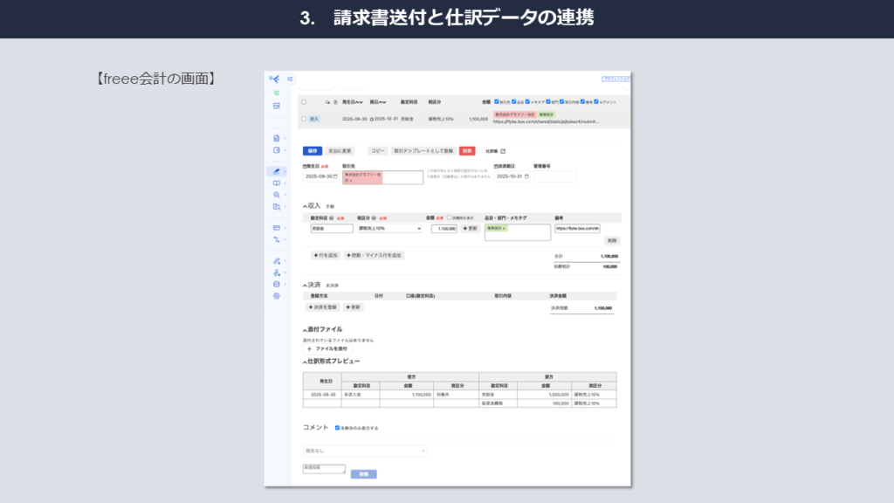Click the blue 保存 button

pyautogui.click(x=313, y=151)
